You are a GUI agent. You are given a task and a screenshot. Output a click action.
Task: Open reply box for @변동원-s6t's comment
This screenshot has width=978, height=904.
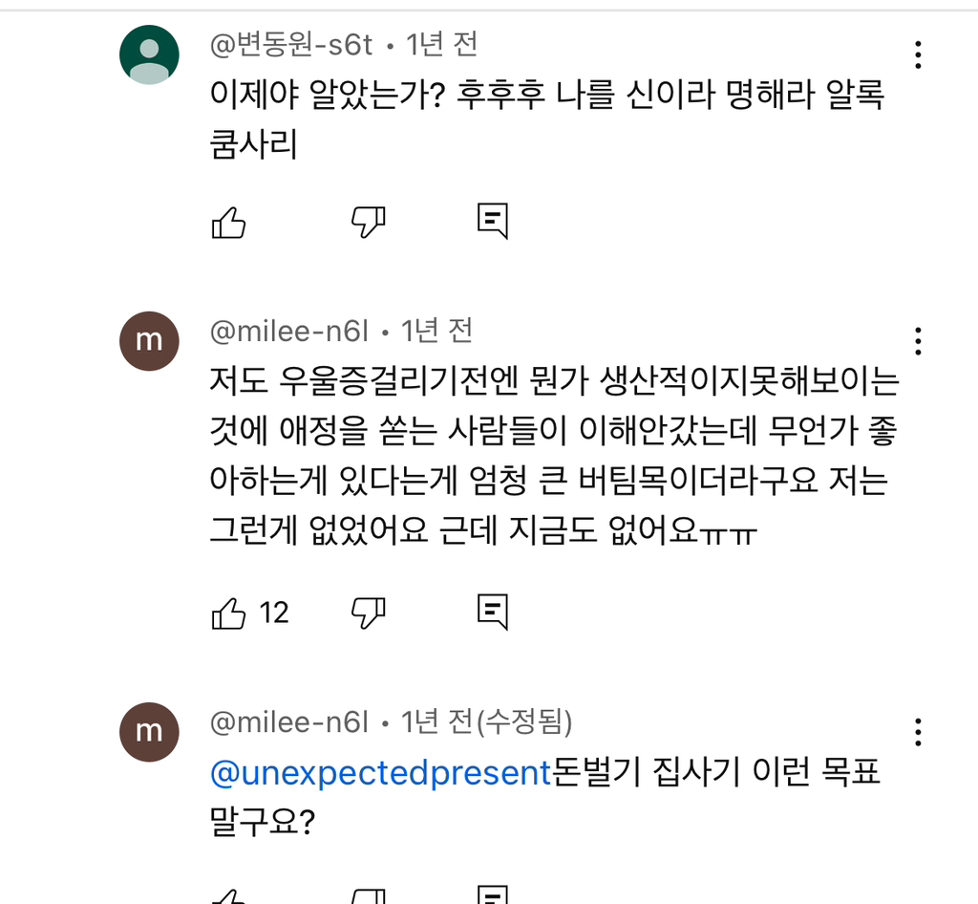pyautogui.click(x=492, y=221)
